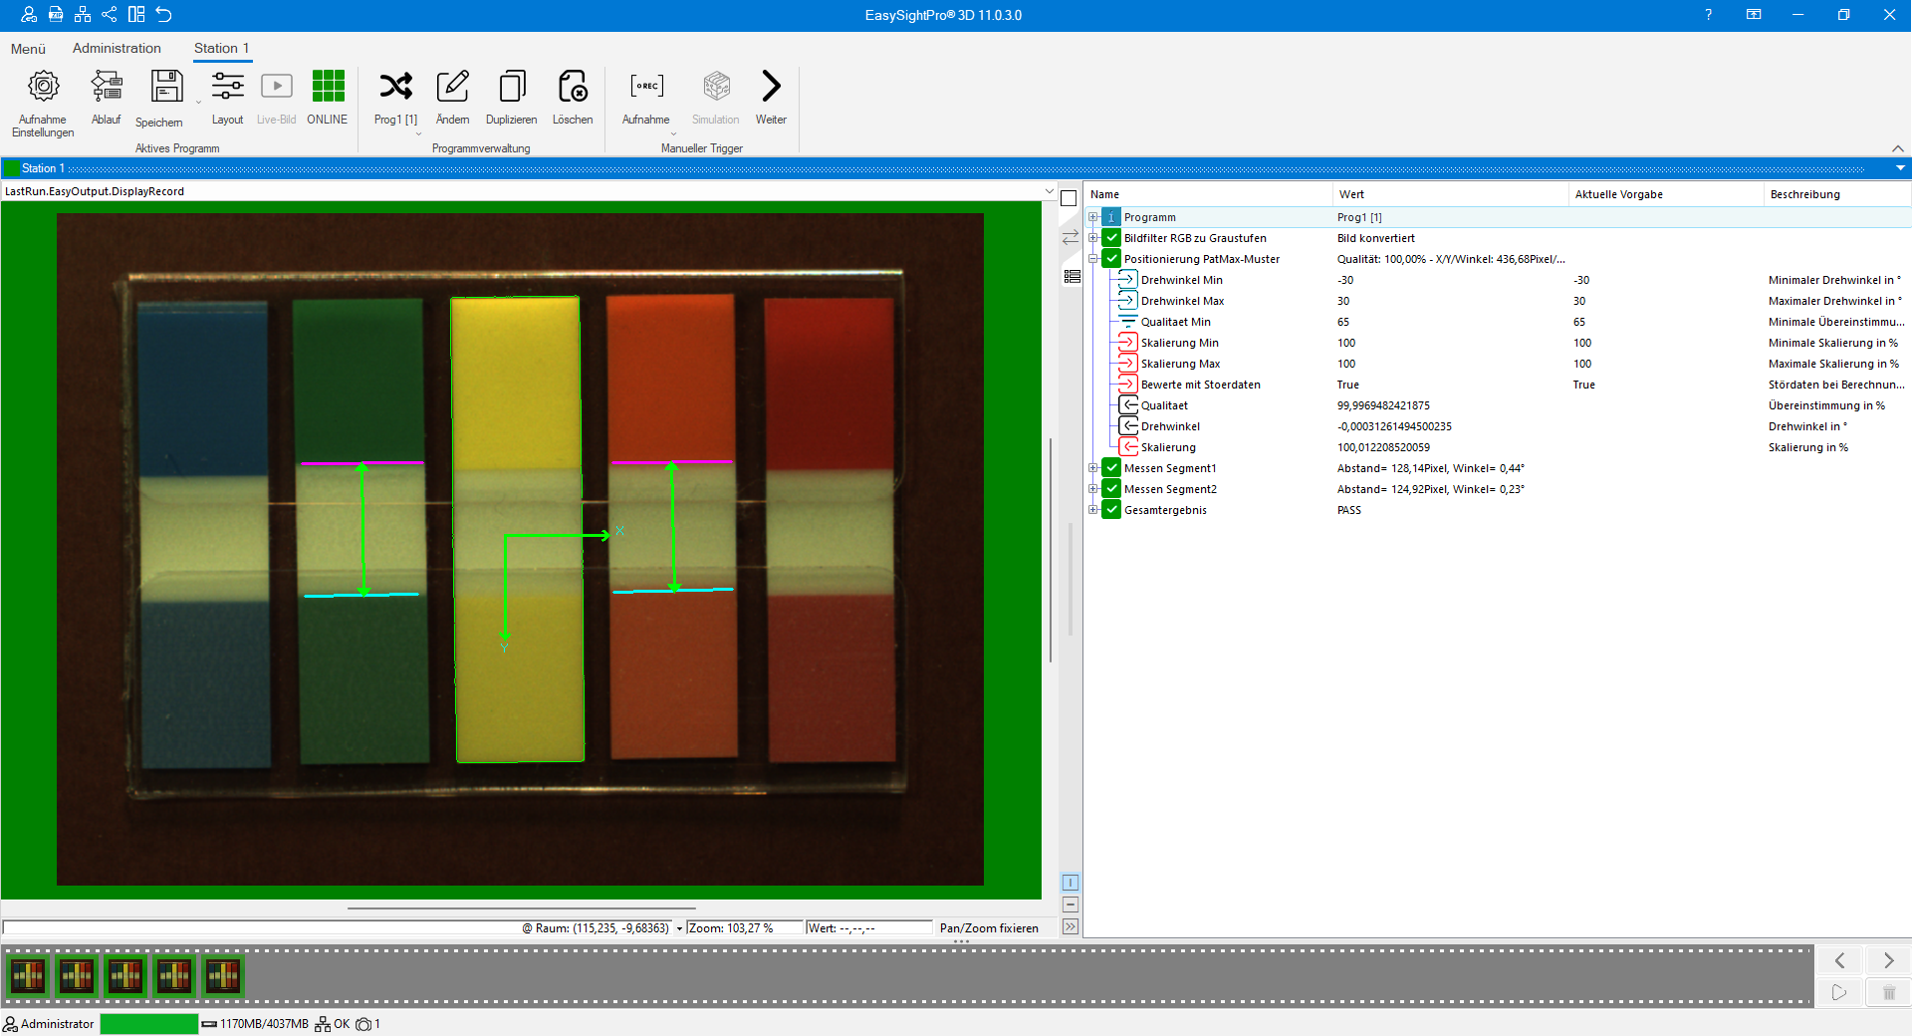The image size is (1912, 1036).
Task: Click Pan/Zoom fixieren button
Action: point(988,928)
